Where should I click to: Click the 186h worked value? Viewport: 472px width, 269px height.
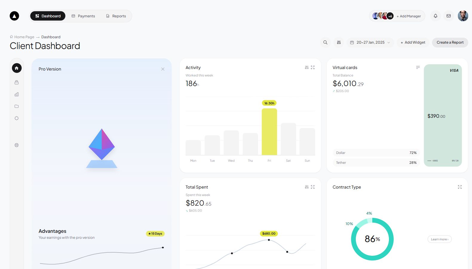coord(192,84)
